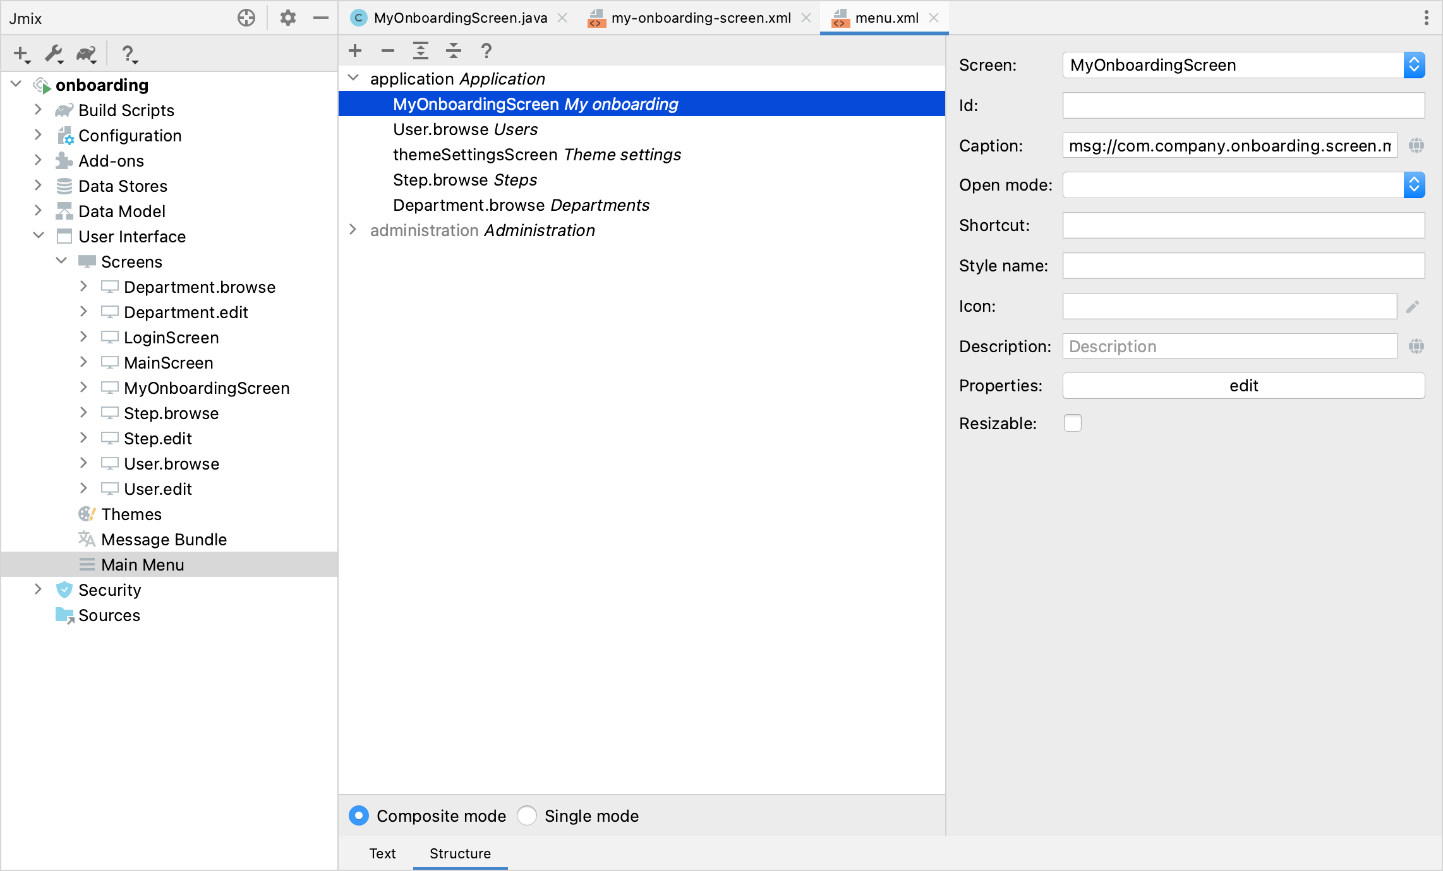The width and height of the screenshot is (1443, 871).
Task: Select Department.browse Departments menu item
Action: (641, 204)
